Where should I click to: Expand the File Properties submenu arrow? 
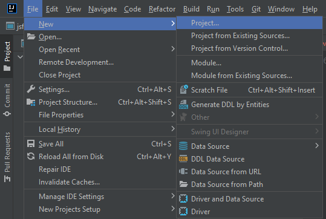pos(173,114)
